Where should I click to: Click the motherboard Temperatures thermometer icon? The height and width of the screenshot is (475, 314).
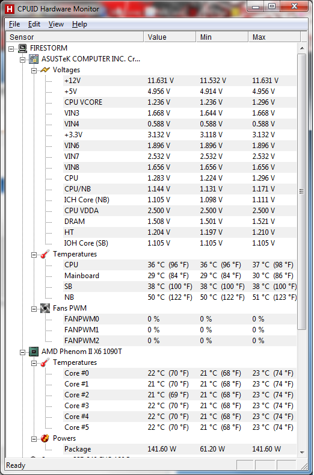pyautogui.click(x=45, y=254)
